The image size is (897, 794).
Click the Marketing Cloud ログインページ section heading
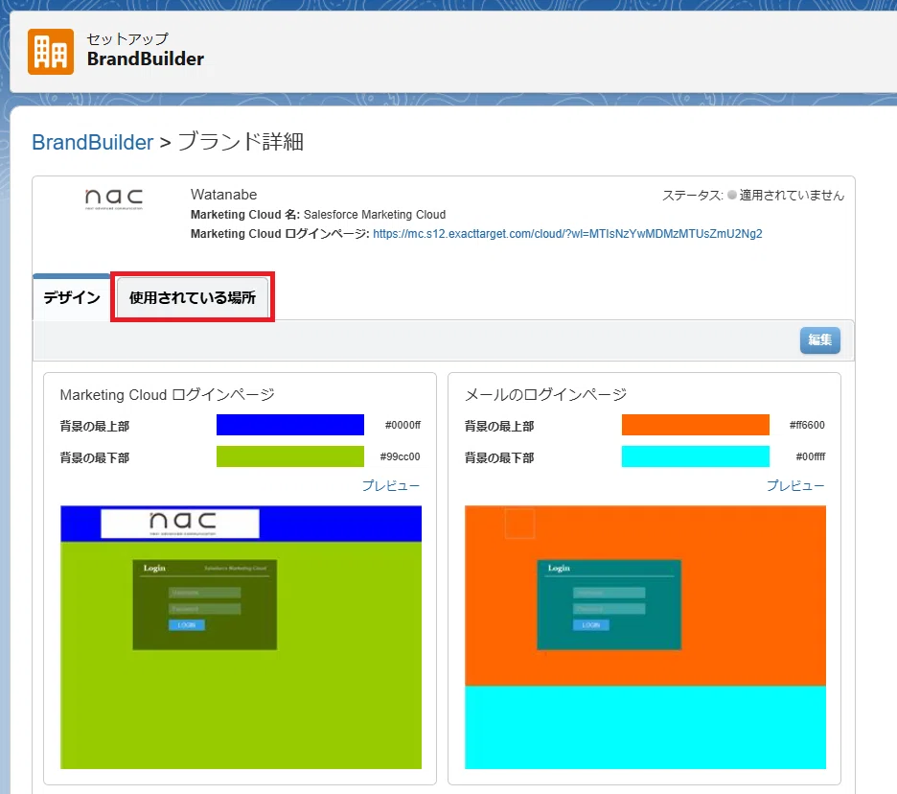point(167,394)
